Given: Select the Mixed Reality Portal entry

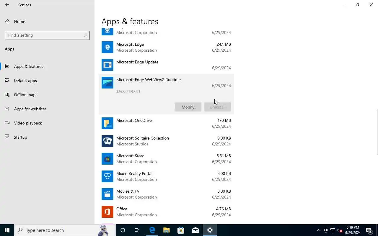Looking at the screenshot, I should pyautogui.click(x=166, y=176).
